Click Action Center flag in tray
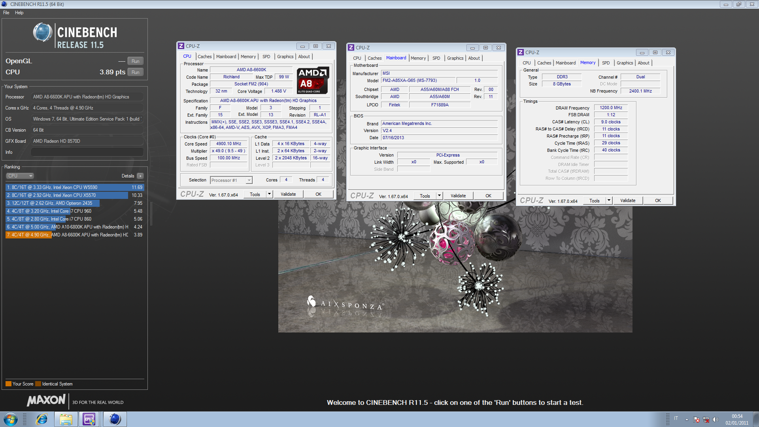The image size is (759, 427). click(x=697, y=419)
